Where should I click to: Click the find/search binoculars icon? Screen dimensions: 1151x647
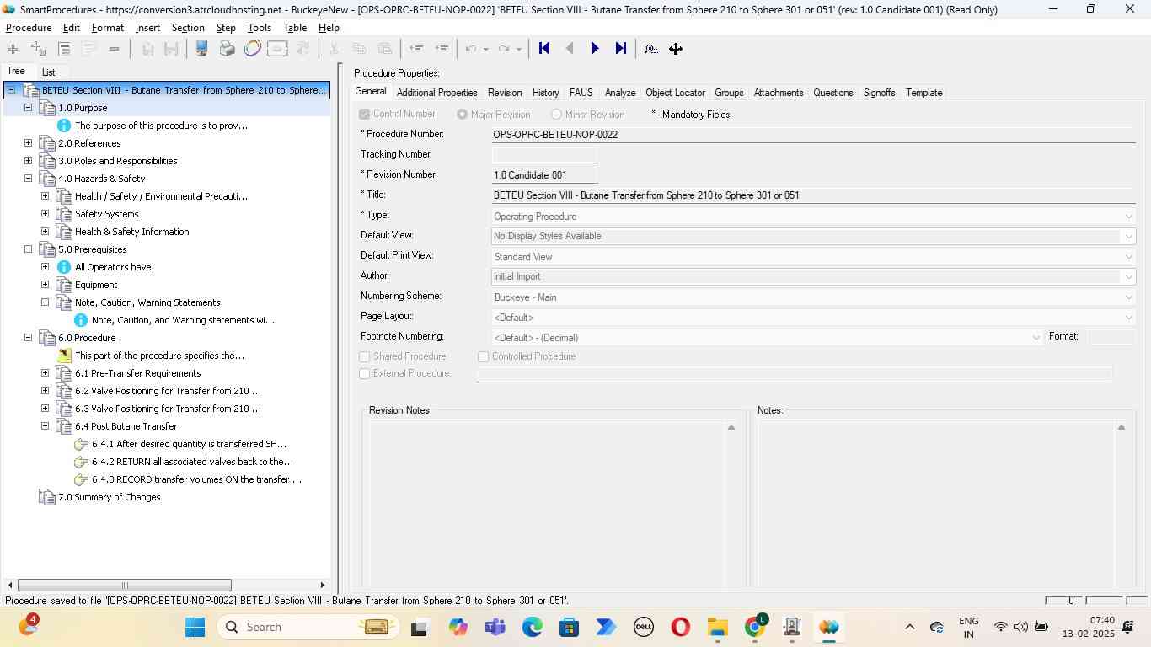(651, 49)
